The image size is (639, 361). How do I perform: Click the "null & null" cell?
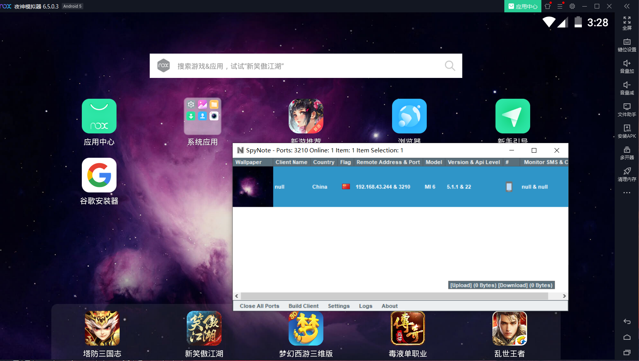534,187
